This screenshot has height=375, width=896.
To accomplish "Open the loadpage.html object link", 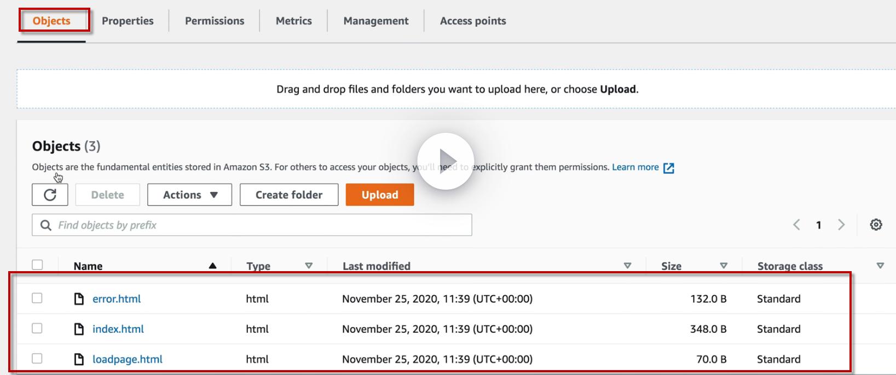I will 128,359.
